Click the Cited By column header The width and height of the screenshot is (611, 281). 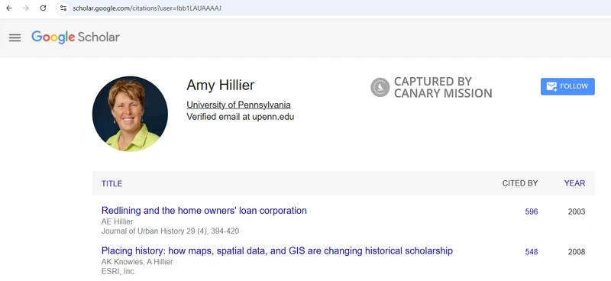coord(520,183)
